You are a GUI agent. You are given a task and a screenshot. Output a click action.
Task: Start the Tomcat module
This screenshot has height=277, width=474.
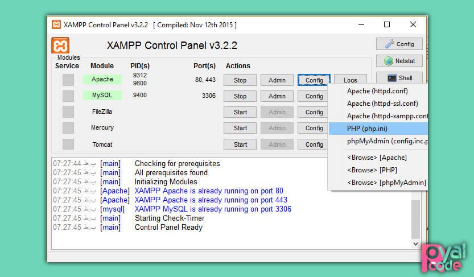pos(240,144)
